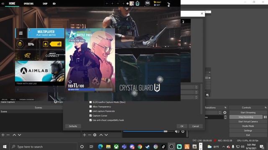Uncheck Capture Cursor checkbox
268x150 pixels.
click(90, 116)
